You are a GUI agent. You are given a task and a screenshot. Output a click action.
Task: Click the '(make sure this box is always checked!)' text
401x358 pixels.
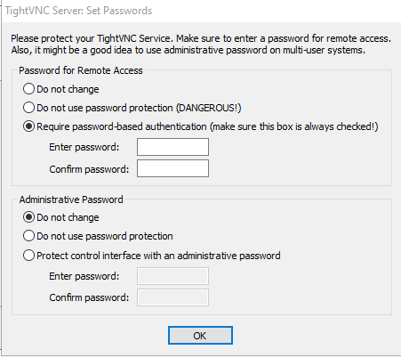294,126
